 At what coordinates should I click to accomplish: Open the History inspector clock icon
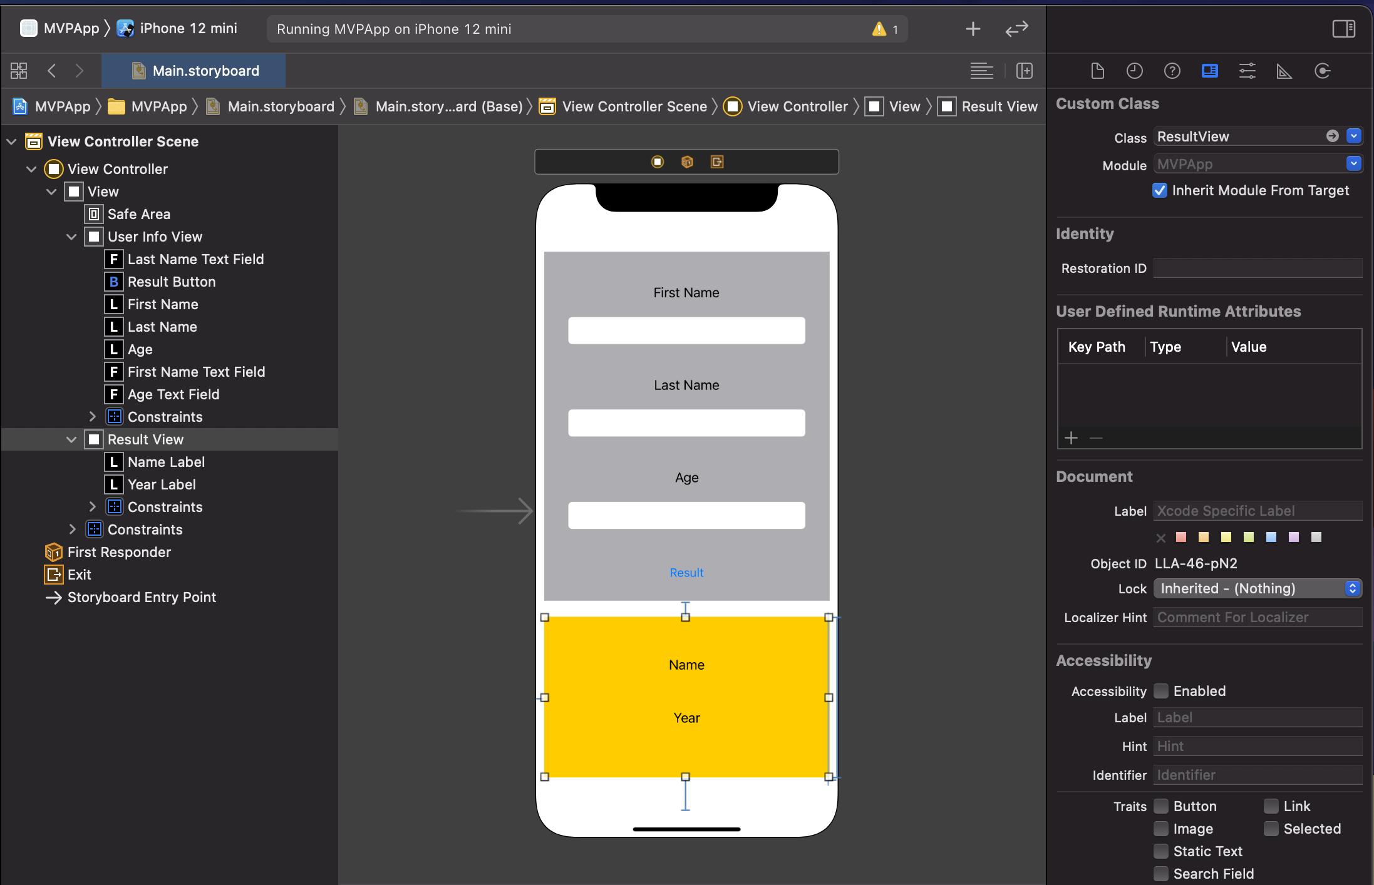(x=1135, y=71)
